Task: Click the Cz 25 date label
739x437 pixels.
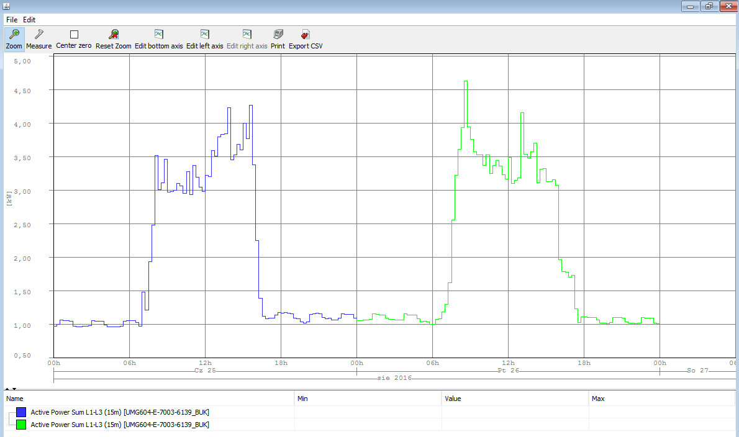Action: 205,371
